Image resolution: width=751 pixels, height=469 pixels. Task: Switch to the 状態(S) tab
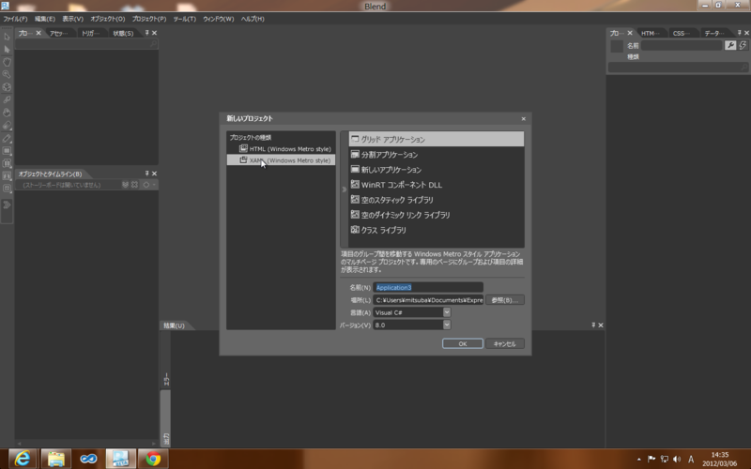click(123, 33)
